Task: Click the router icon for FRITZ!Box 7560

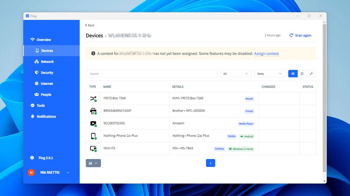Action: pyautogui.click(x=93, y=98)
